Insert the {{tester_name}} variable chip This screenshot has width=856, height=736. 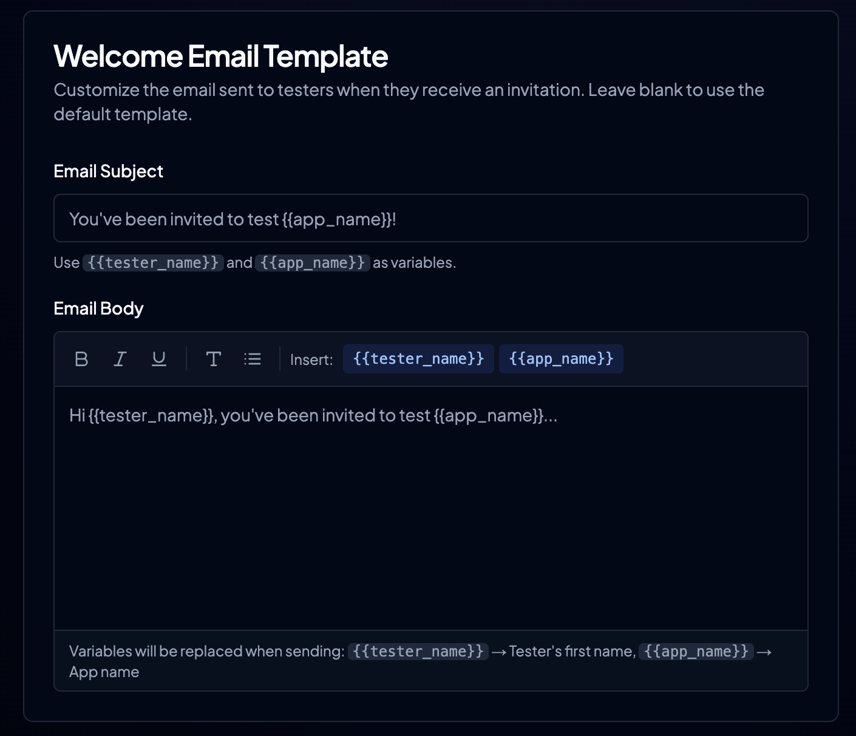[418, 359]
